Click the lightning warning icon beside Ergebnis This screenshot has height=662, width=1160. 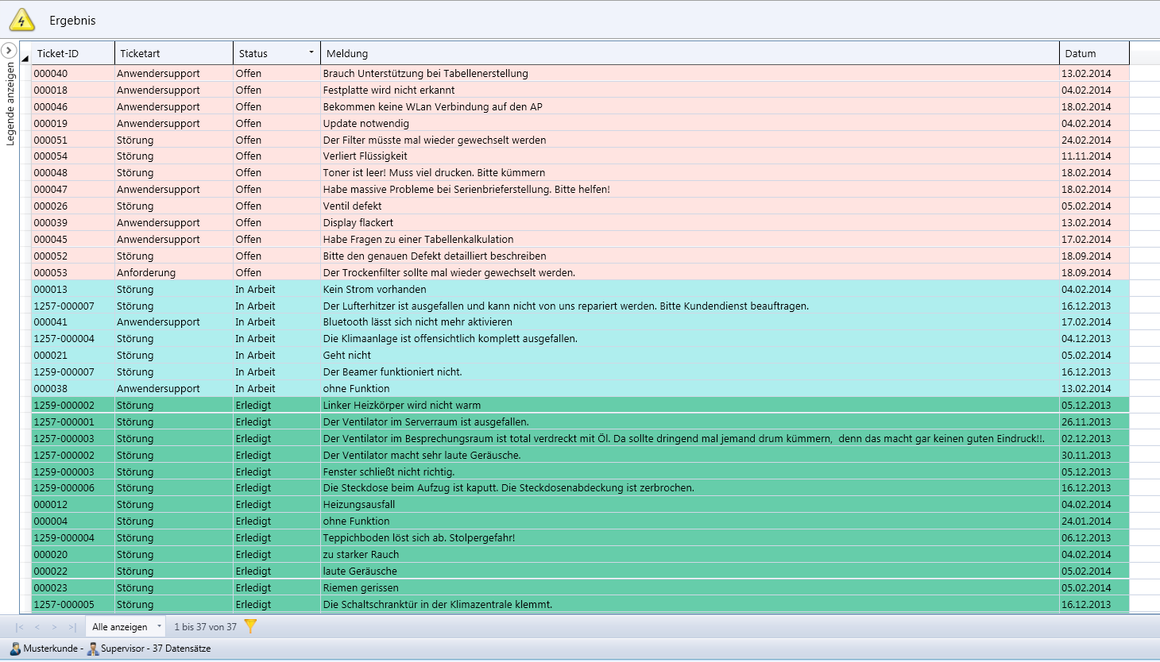(21, 20)
